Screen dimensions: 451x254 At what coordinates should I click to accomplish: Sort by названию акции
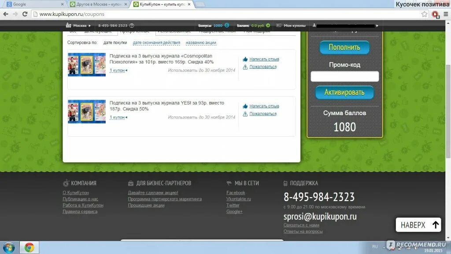(201, 43)
